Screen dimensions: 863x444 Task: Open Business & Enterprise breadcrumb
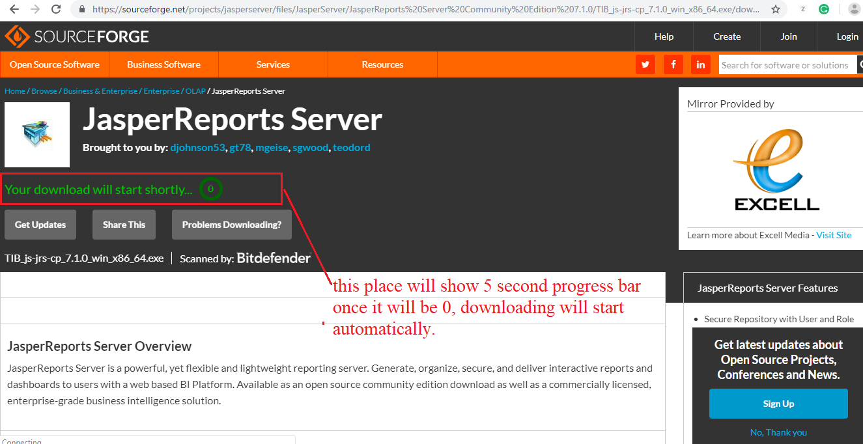[100, 91]
